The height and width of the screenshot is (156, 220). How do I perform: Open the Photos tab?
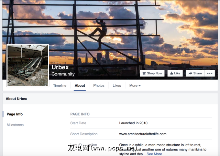click(x=99, y=86)
